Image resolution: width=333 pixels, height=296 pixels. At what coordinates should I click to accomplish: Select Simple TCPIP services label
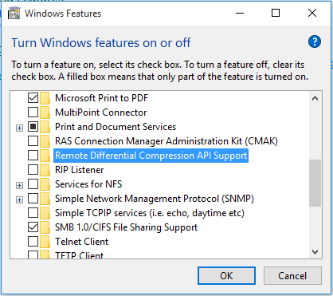tap(150, 213)
